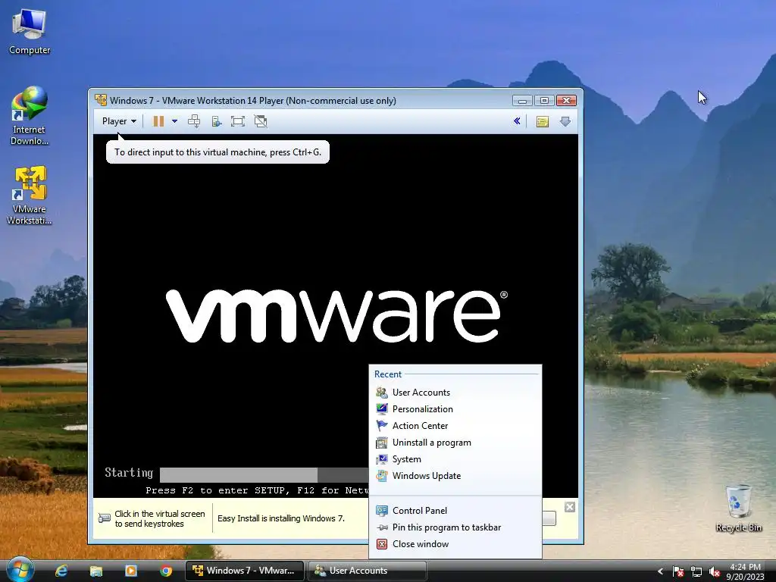
Task: Click 'Easy Install is installing Windows 7.' text
Action: 281,518
